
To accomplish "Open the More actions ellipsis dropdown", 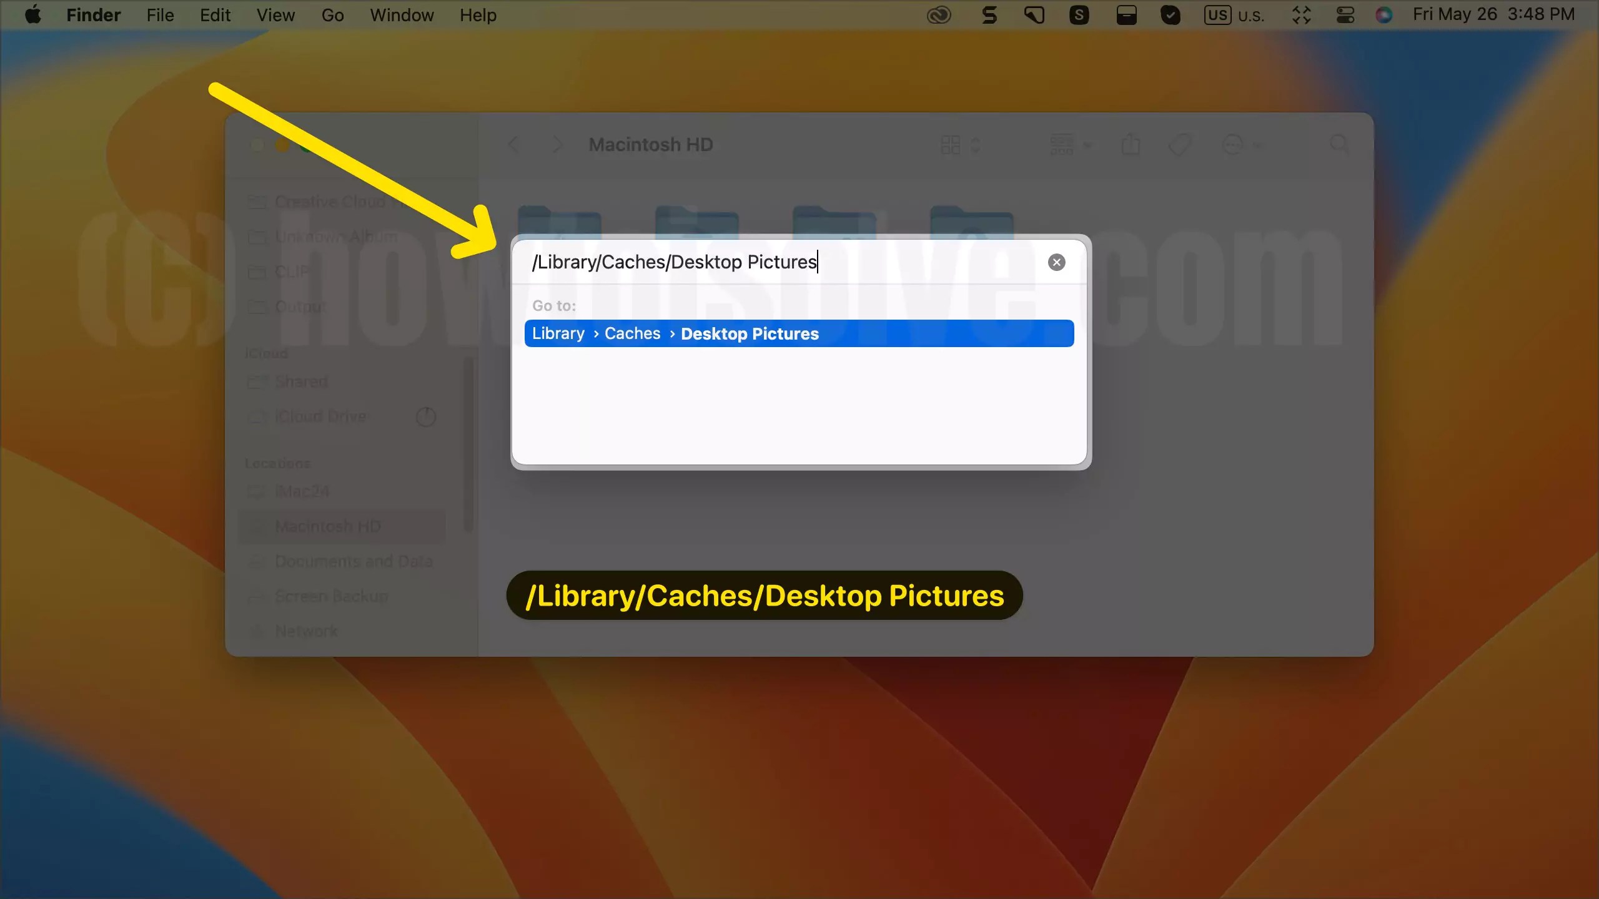I will click(x=1235, y=144).
